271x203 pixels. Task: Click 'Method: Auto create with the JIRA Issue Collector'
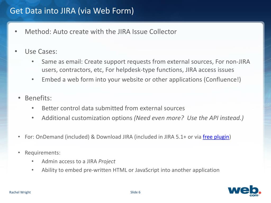point(101,32)
